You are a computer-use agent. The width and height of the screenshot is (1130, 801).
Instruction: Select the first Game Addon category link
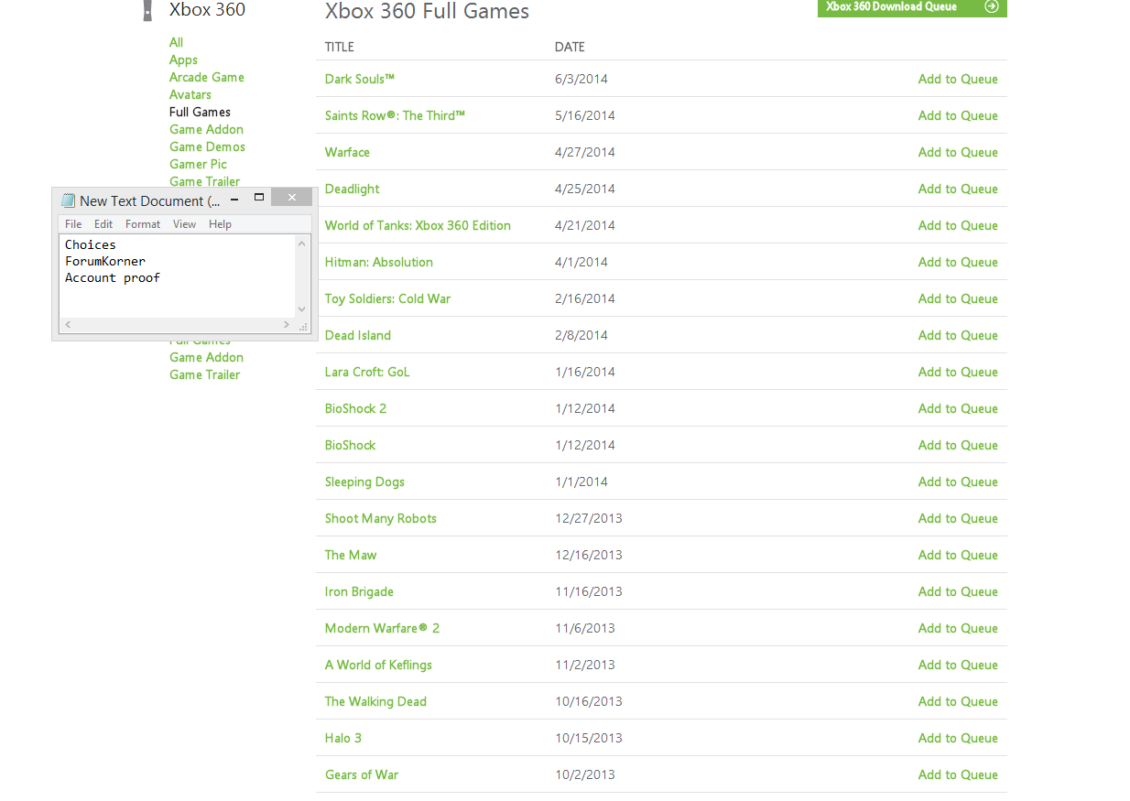click(x=206, y=129)
